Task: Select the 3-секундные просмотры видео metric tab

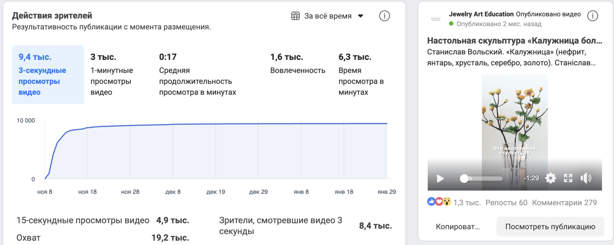Action: pos(48,75)
